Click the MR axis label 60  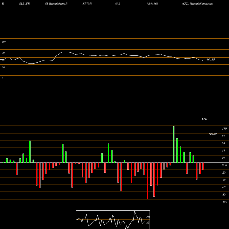(x=224, y=143)
